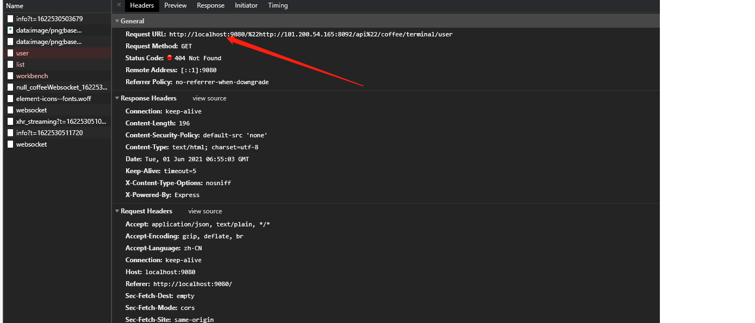Open the Timing tab
Viewport: 755px width, 323px height.
(278, 5)
